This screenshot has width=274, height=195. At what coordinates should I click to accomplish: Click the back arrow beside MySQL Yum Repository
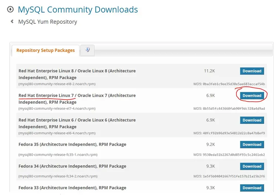coord(12,22)
